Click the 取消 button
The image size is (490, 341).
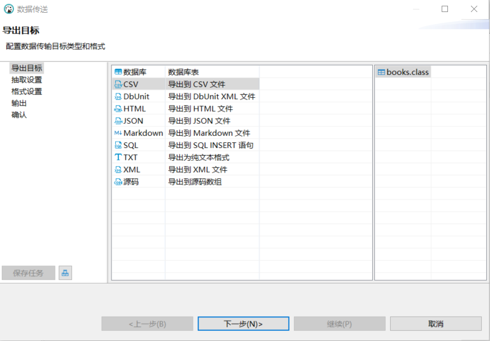[x=436, y=324]
